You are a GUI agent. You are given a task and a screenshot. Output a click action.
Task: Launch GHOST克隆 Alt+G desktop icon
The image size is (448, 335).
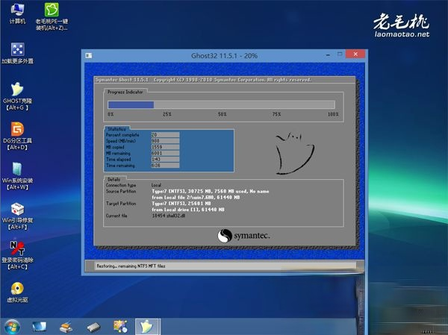(x=17, y=96)
